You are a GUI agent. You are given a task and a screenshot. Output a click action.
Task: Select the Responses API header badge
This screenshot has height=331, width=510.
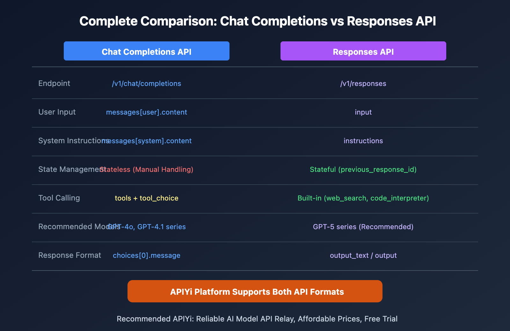(363, 51)
